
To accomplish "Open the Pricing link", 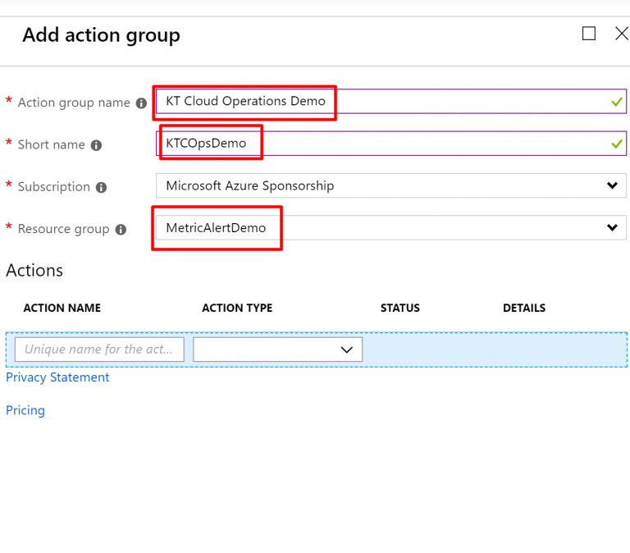I will point(25,410).
